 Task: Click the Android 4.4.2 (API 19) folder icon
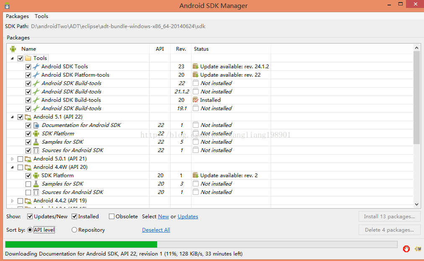(28, 201)
